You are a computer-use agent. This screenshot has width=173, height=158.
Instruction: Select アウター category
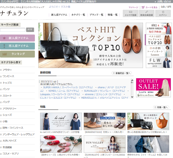click(x=7, y=70)
